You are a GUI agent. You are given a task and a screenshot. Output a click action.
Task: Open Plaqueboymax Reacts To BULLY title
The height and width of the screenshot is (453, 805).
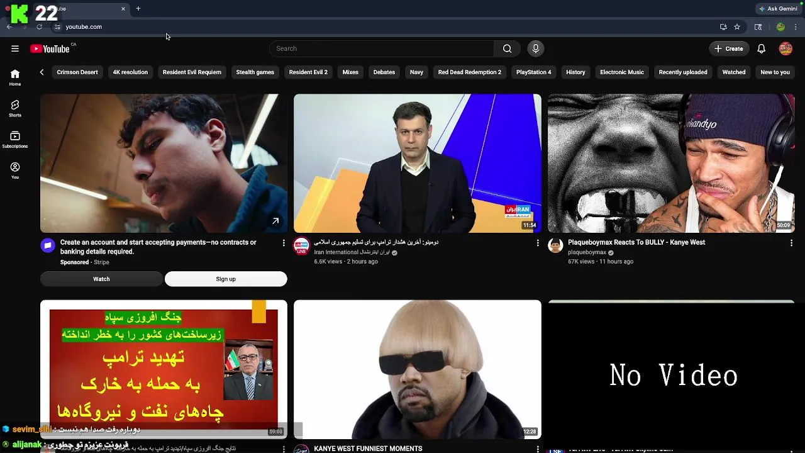[x=636, y=242]
